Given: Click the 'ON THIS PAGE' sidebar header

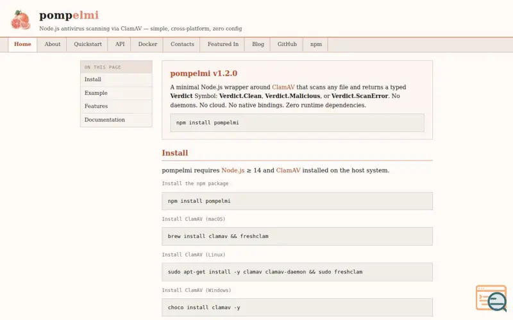Looking at the screenshot, I should click(x=116, y=67).
